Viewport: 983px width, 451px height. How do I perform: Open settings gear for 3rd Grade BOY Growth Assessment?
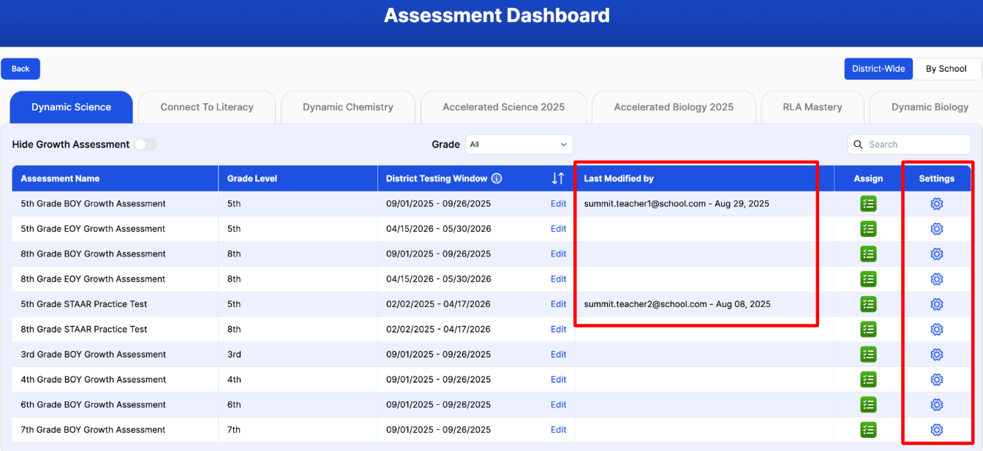(x=936, y=355)
